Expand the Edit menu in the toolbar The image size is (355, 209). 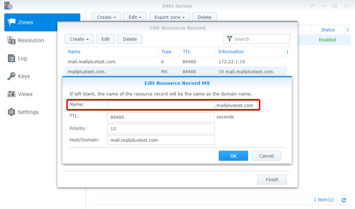tap(135, 17)
